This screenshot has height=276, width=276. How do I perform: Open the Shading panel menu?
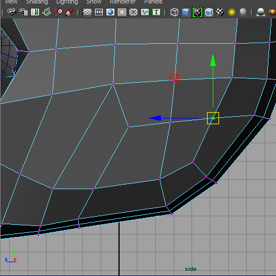(37, 2)
